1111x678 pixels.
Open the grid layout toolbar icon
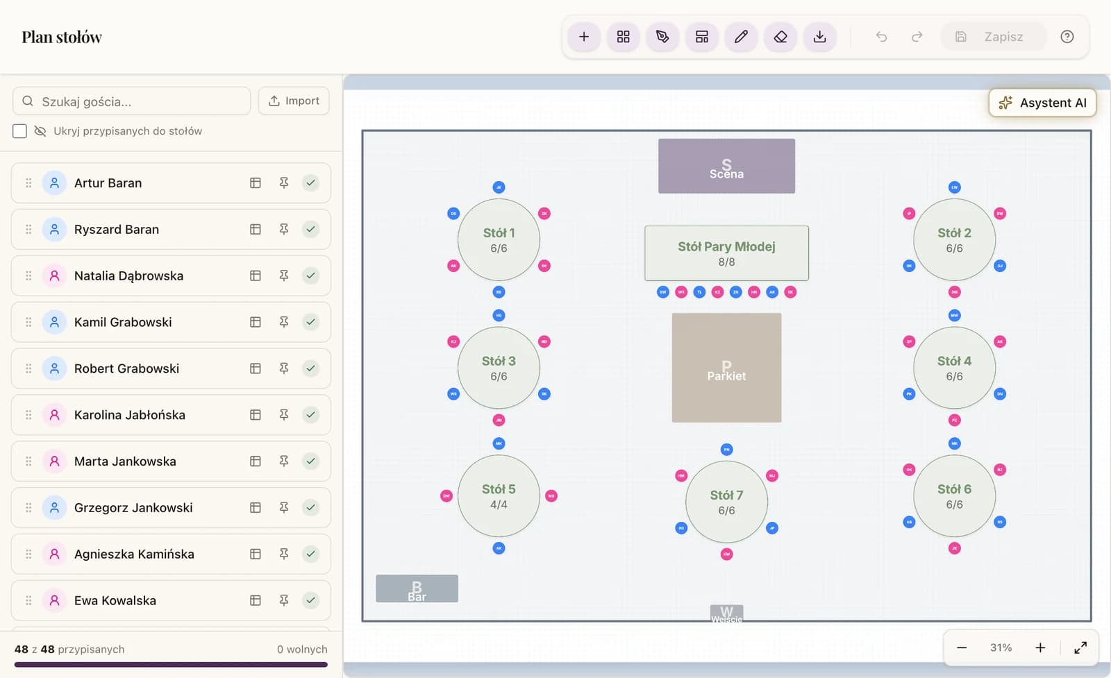coord(624,37)
